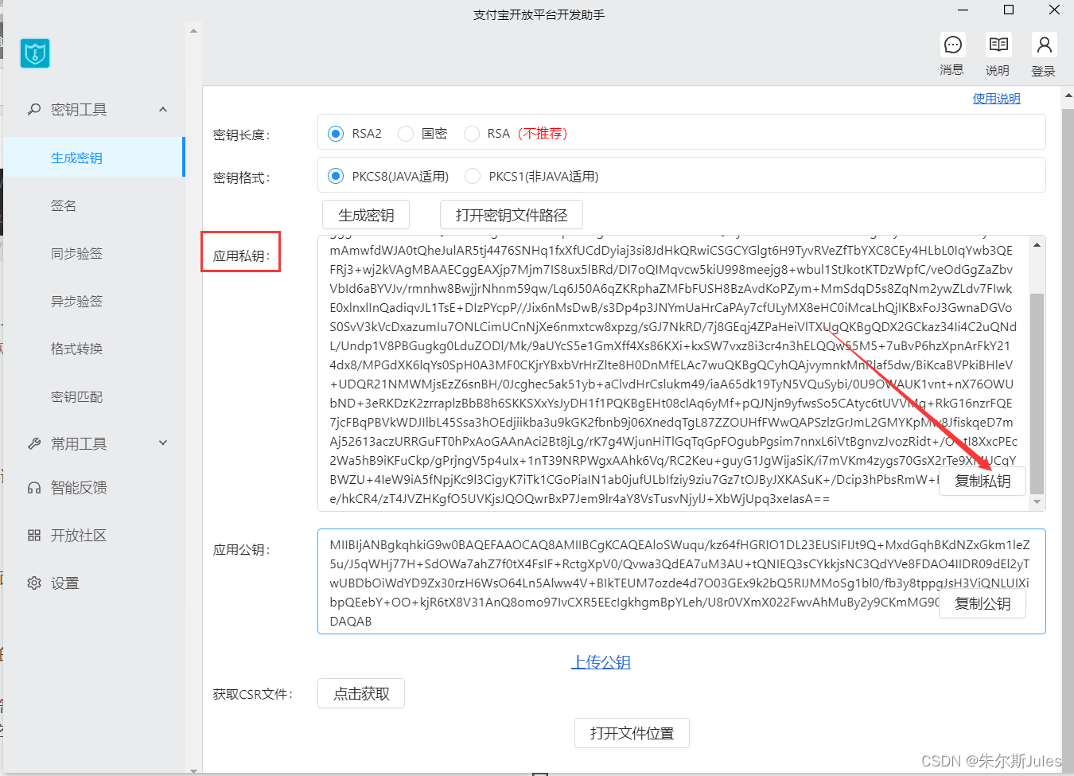Click the private key scrollbar thumb
Image resolution: width=1074 pixels, height=776 pixels.
coord(1037,394)
